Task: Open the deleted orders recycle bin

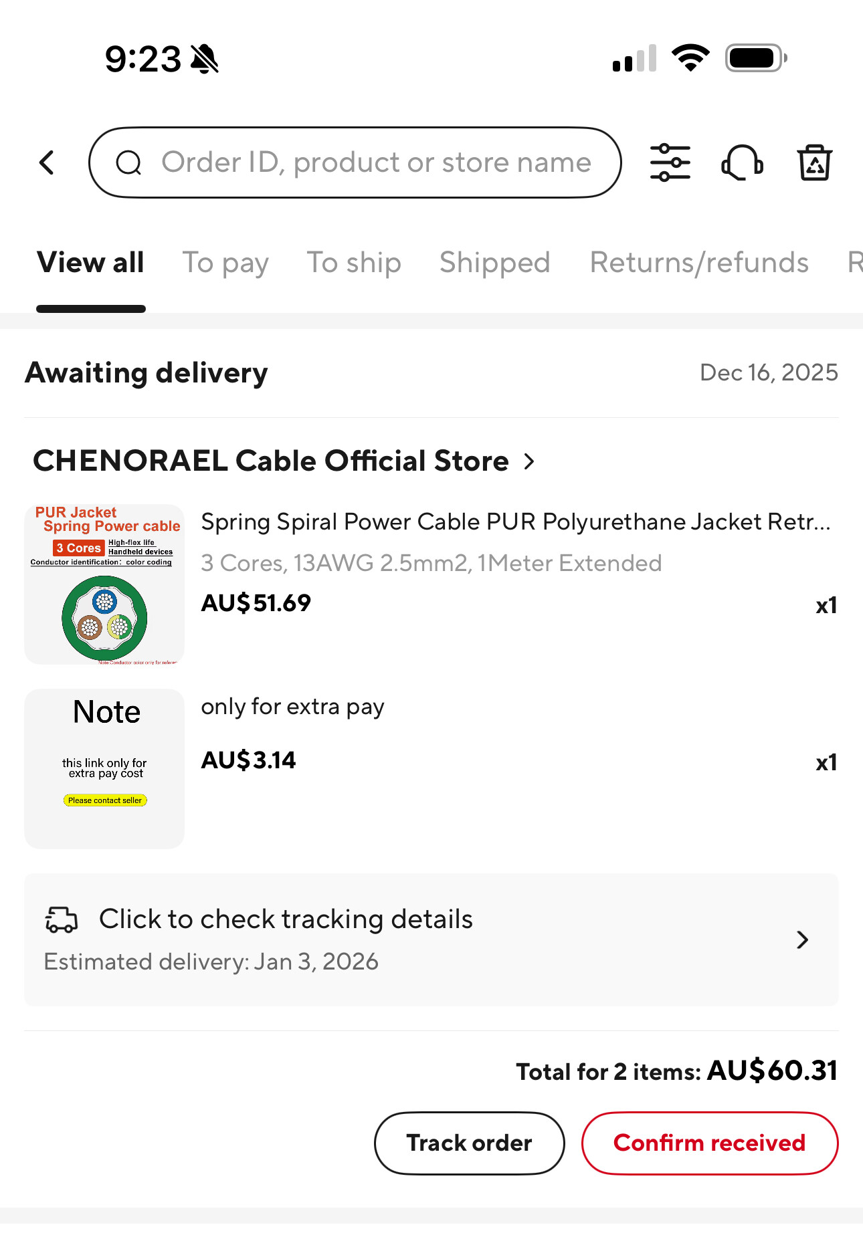Action: click(x=814, y=162)
